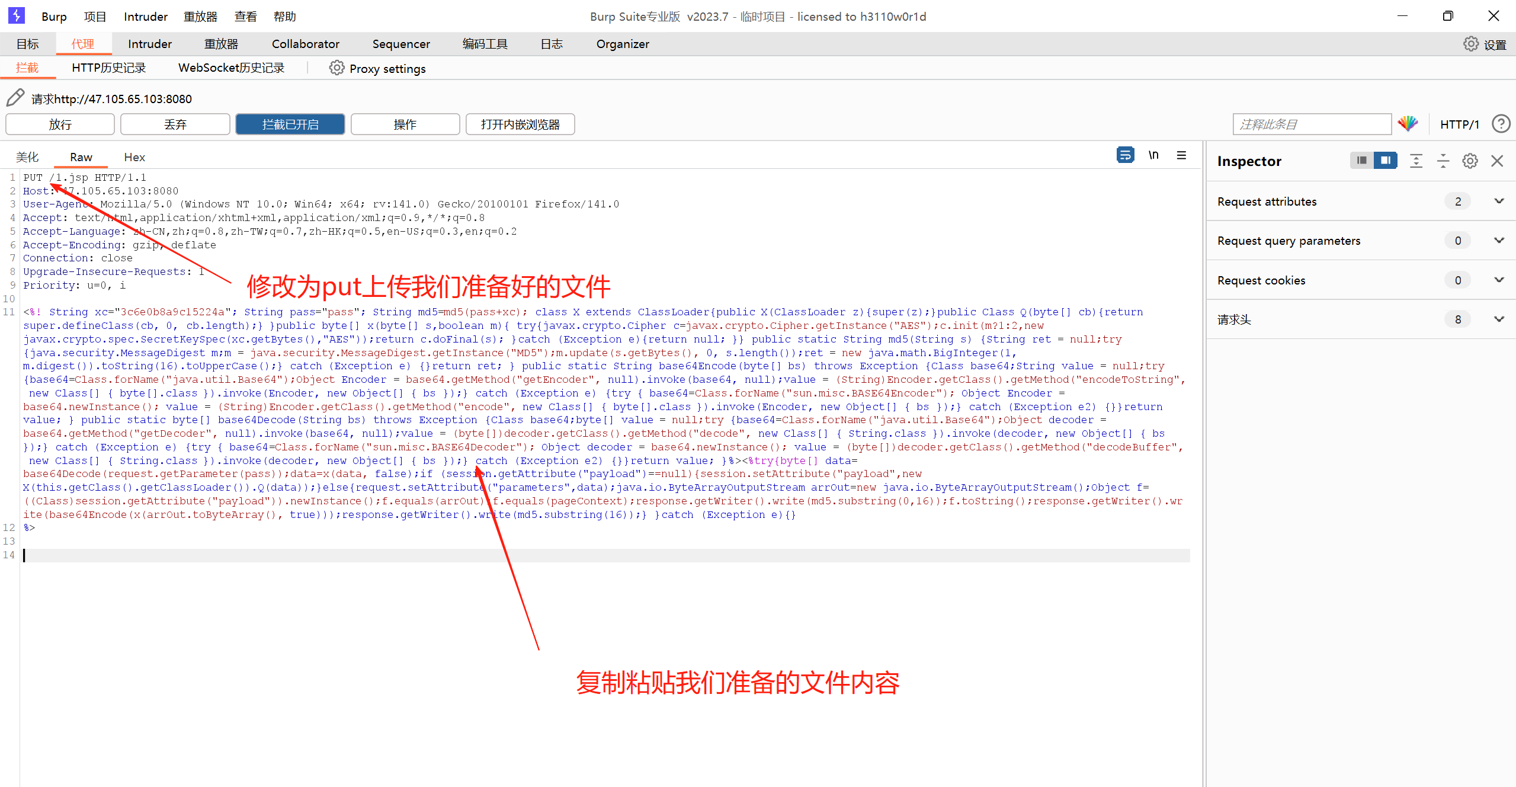
Task: Click the Proxy settings gear icon
Action: (x=336, y=68)
